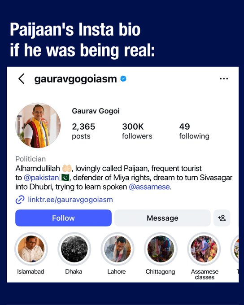Open the @pakistan mention in bio
The image size is (244, 305).
41,178
